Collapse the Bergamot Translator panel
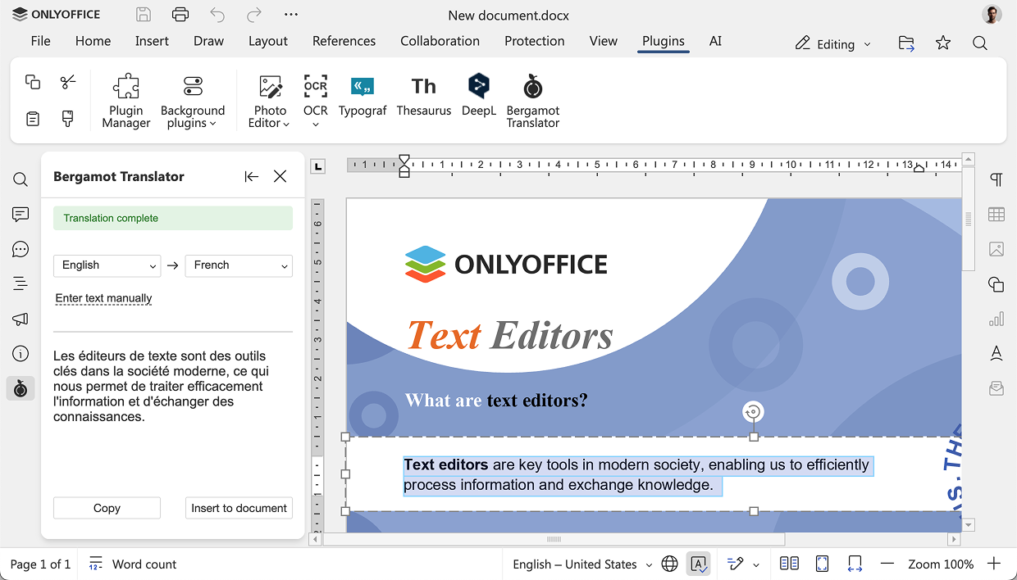Screen dimensions: 1017x580 click(251, 176)
